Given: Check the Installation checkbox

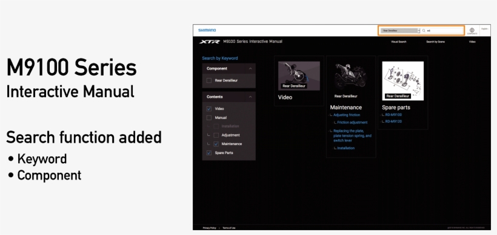Looking at the screenshot, I should coord(216,126).
